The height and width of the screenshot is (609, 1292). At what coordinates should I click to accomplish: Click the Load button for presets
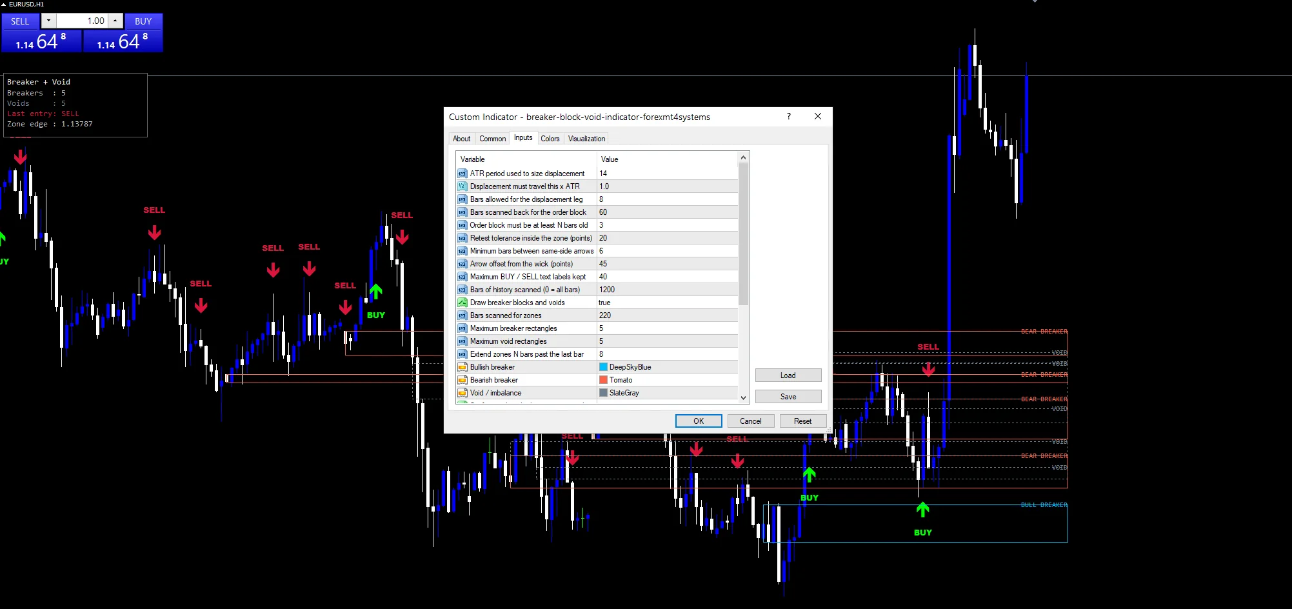(x=788, y=375)
